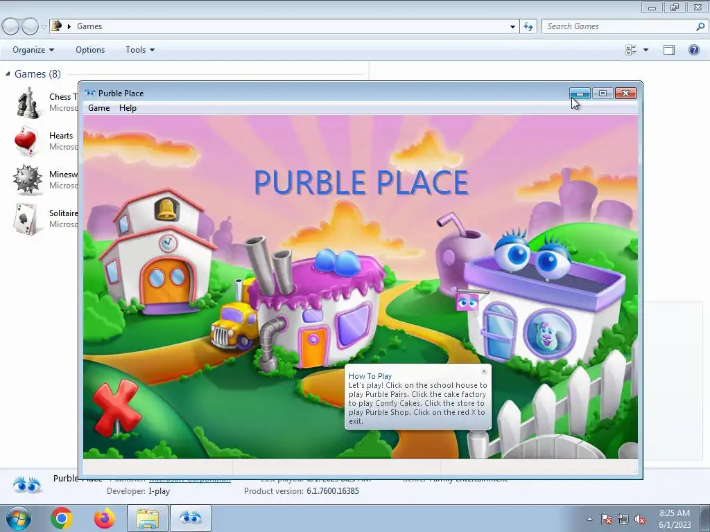Launch Firefox from taskbar
The height and width of the screenshot is (532, 710).
105,518
